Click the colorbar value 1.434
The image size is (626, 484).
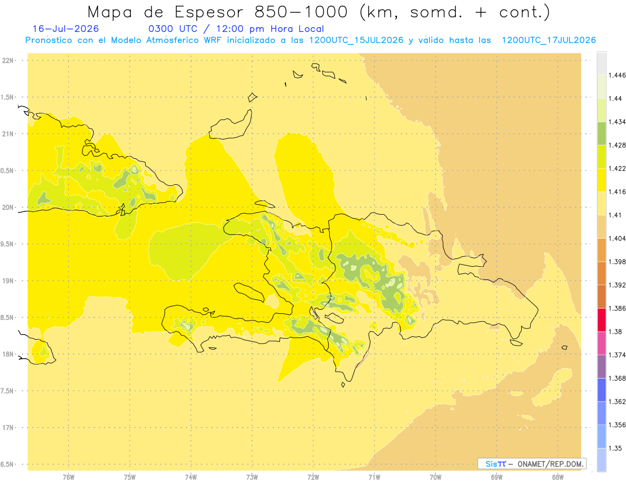[x=618, y=122]
